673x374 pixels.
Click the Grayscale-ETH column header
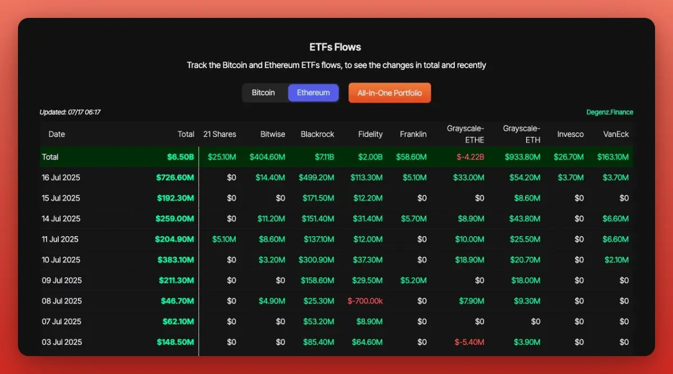522,134
